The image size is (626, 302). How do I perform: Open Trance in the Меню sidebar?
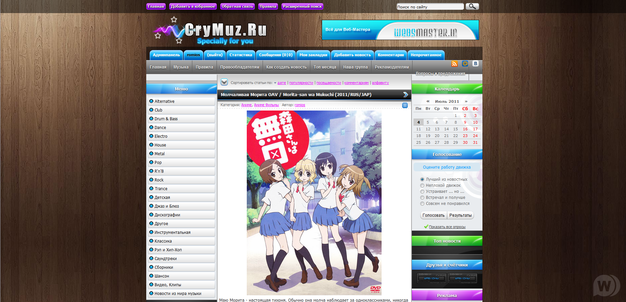coord(182,189)
